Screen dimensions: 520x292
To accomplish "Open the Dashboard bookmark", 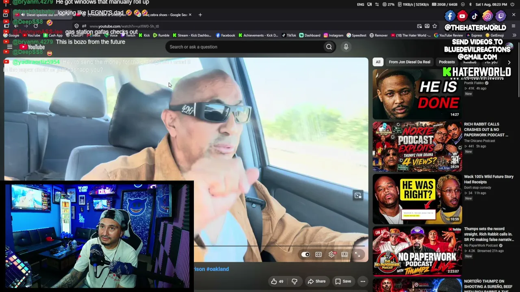I will pyautogui.click(x=310, y=35).
